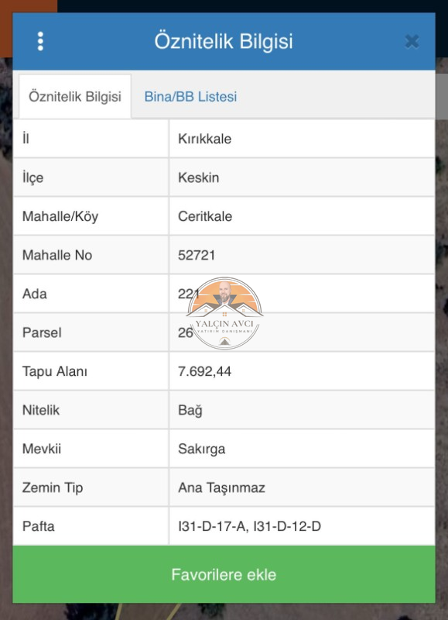Select the Öznitelik Bilgisi tab
This screenshot has height=620, width=448.
pos(75,96)
